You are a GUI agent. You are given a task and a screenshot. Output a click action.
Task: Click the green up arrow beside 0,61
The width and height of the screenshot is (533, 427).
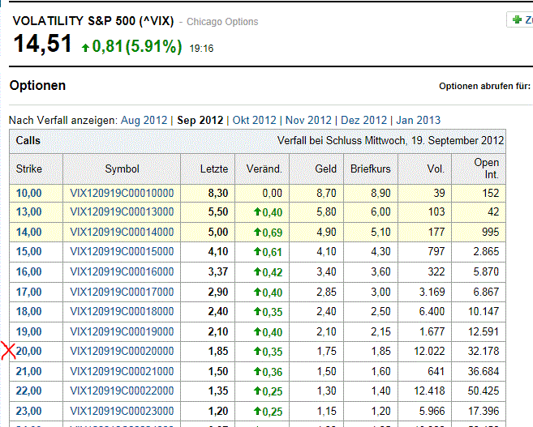pos(257,251)
